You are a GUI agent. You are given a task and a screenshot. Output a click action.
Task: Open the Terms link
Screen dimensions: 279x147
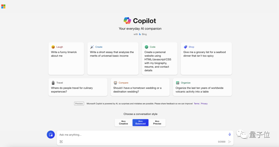click(196, 104)
